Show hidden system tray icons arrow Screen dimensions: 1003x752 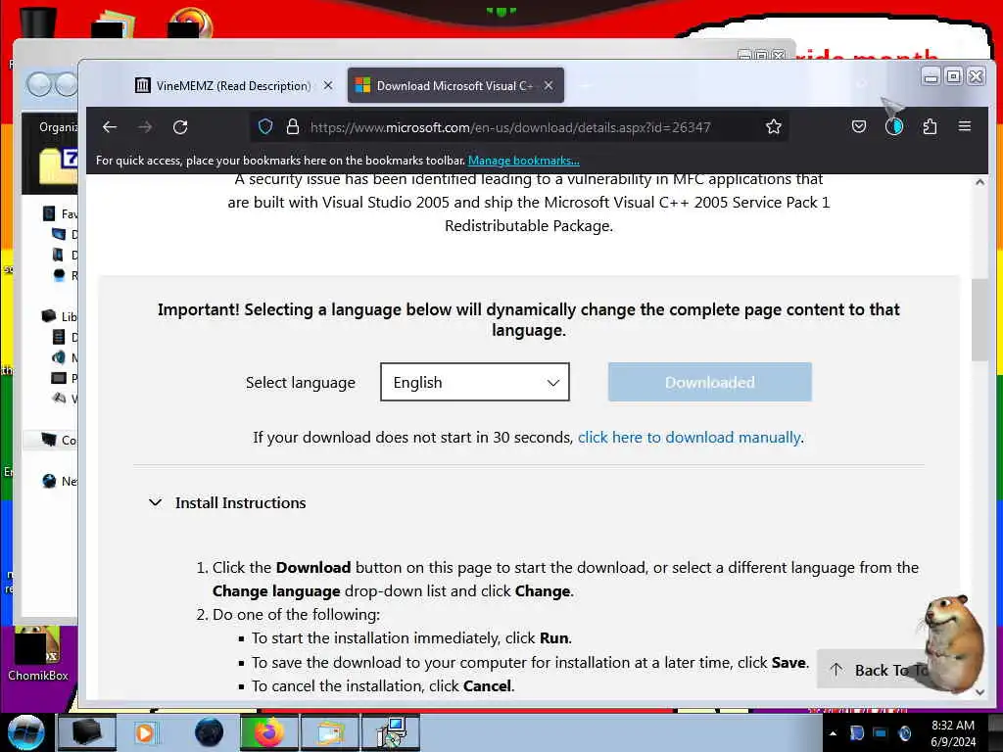[833, 733]
